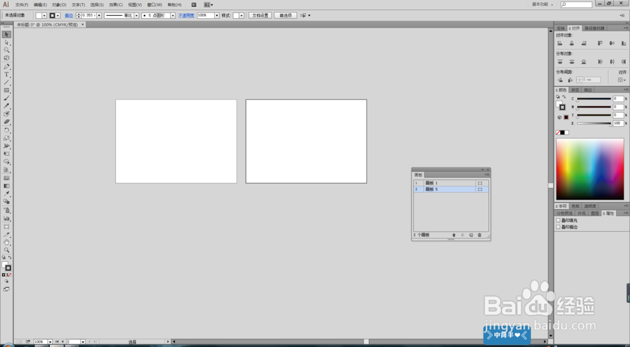The height and width of the screenshot is (347, 630).
Task: Click the 首选项 button
Action: point(285,16)
